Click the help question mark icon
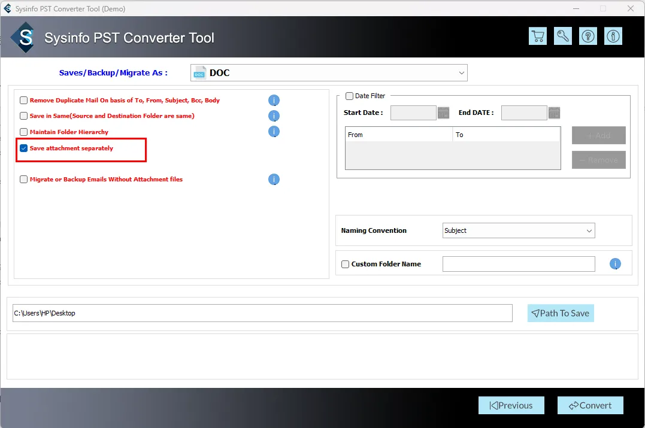The width and height of the screenshot is (645, 428). [x=588, y=37]
